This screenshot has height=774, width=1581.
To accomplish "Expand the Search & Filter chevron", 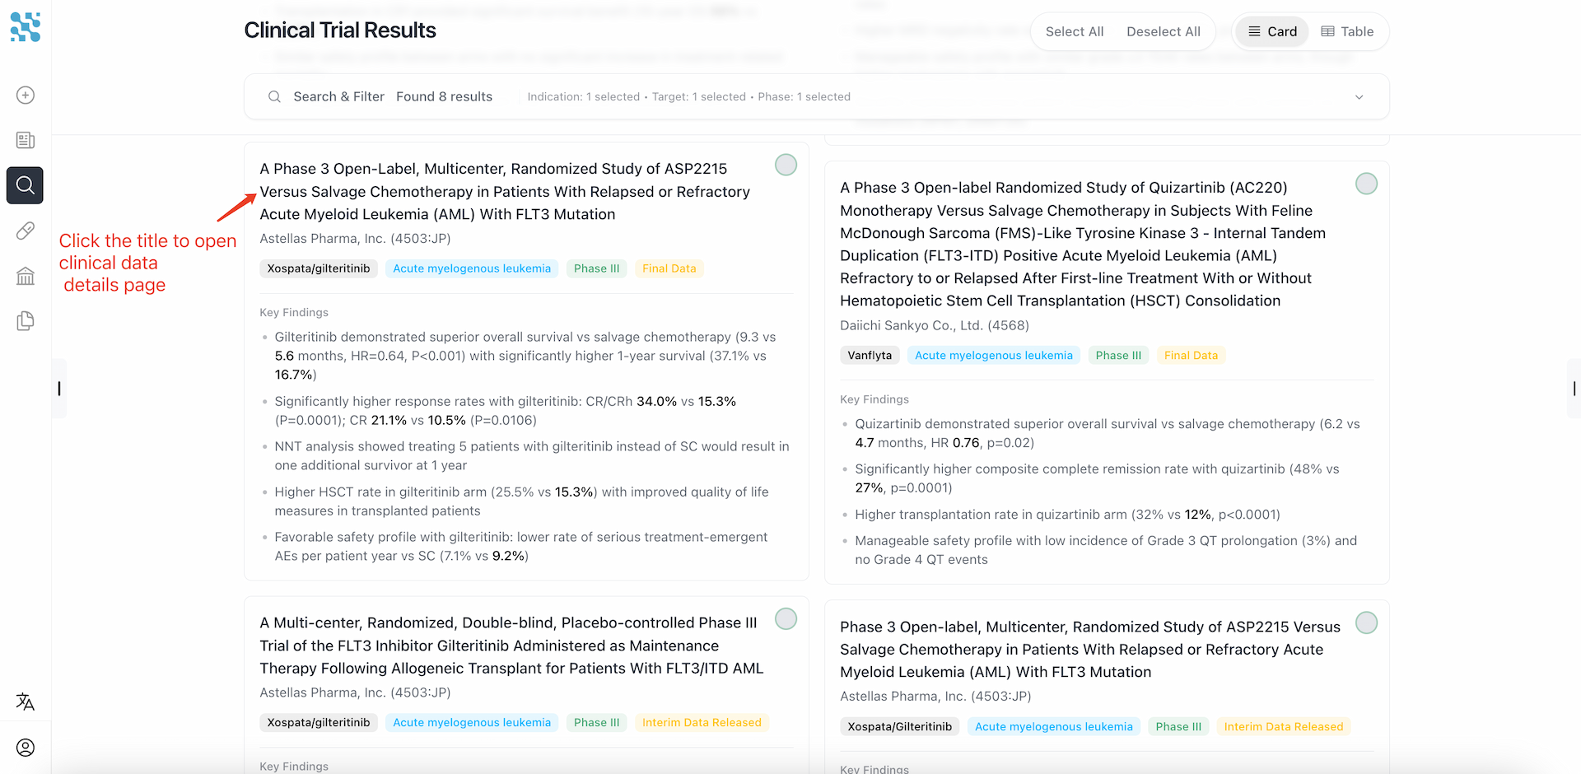I will [x=1359, y=97].
